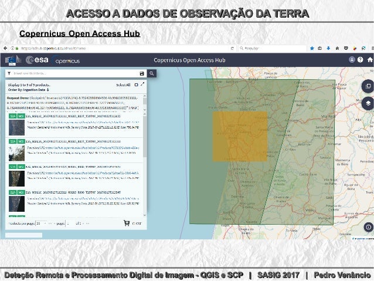Open the help question mark icon
The width and height of the screenshot is (374, 281).
[360, 60]
